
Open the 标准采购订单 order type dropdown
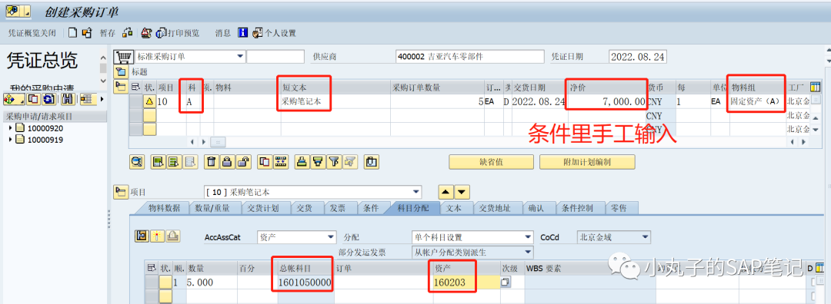click(240, 56)
